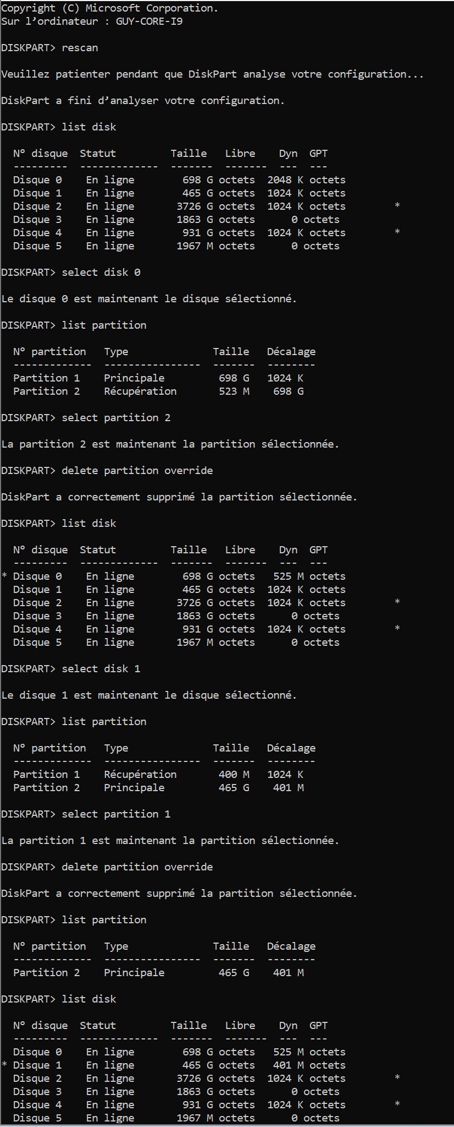Click the '401 M octets' free space value
This screenshot has height=1127, width=454.
pyautogui.click(x=309, y=1065)
